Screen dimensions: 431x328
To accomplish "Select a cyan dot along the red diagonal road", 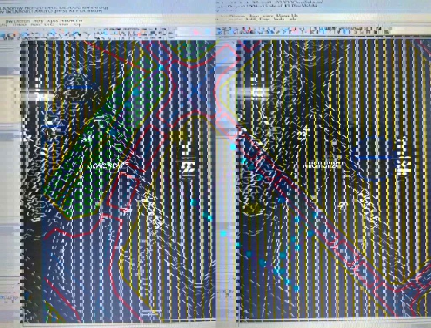I will [x=251, y=167].
